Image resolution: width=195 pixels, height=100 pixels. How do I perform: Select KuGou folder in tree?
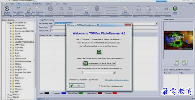tap(18, 56)
